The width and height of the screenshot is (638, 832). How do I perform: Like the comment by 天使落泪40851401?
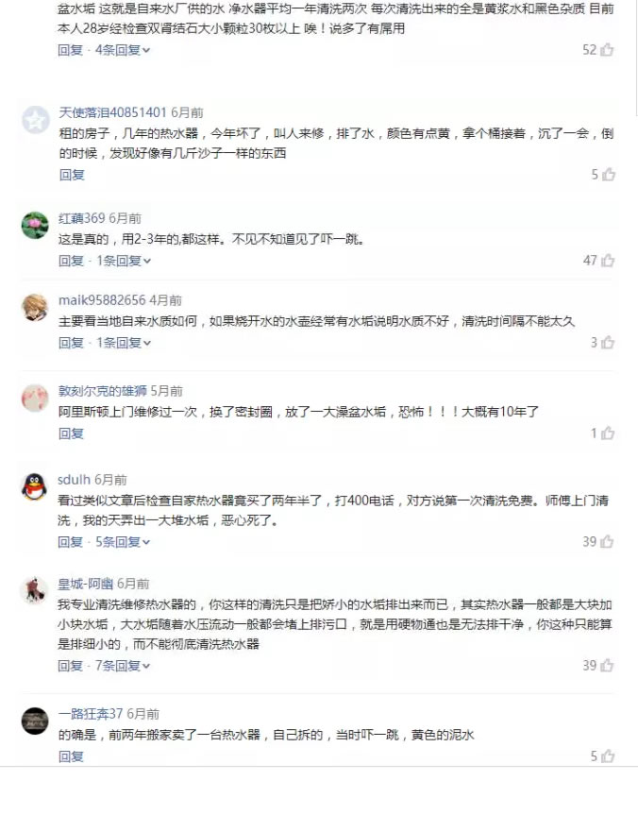coord(608,175)
